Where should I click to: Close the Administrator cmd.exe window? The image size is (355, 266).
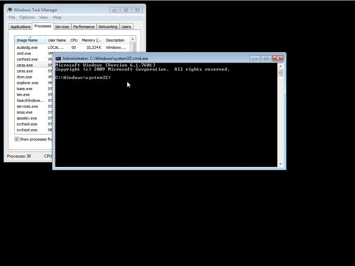278,59
